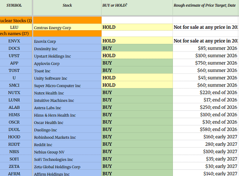Select the Unity Software Inc cell

(67, 78)
